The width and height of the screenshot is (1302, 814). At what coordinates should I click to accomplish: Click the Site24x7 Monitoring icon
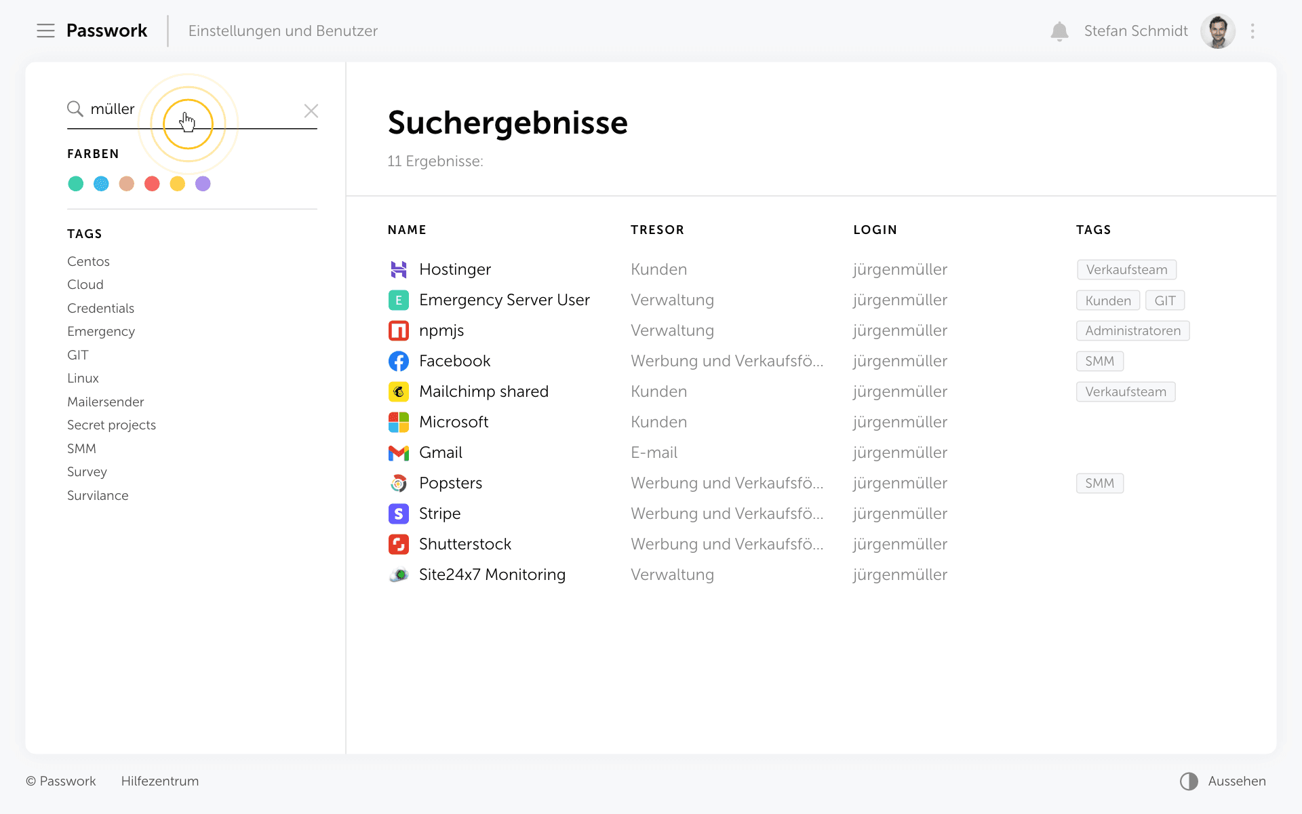pyautogui.click(x=399, y=575)
